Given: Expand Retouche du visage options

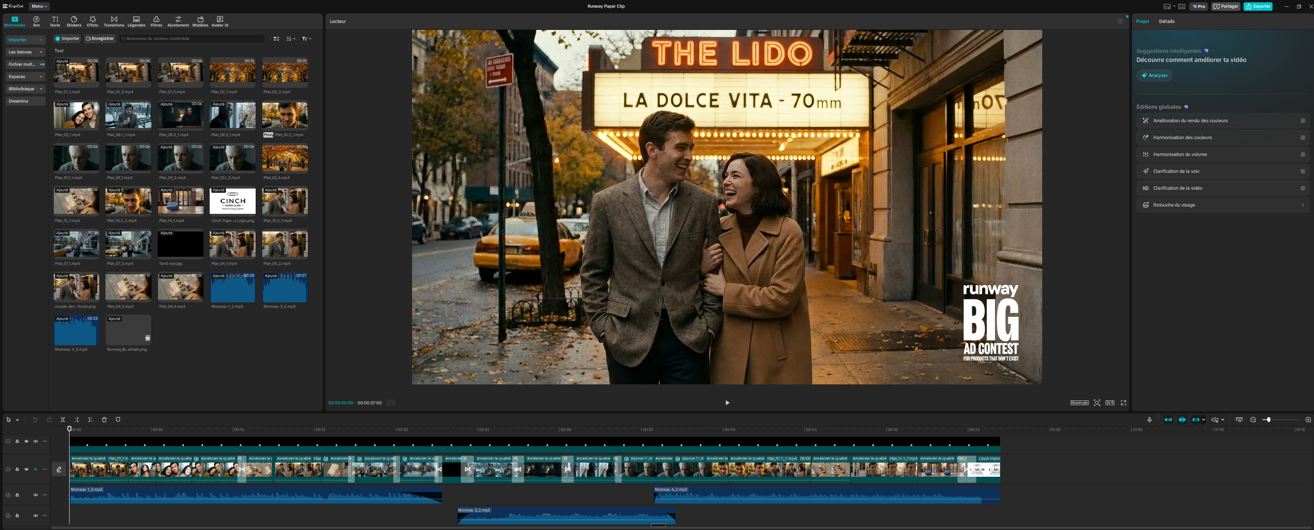Looking at the screenshot, I should 1302,205.
